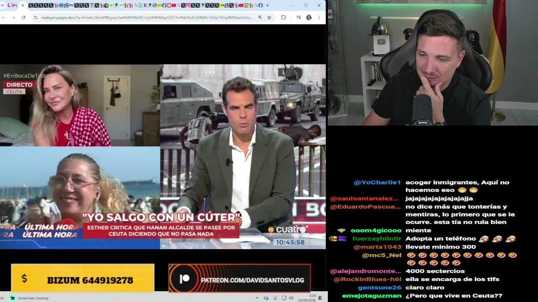Go back to the previous page

pos(4,18)
